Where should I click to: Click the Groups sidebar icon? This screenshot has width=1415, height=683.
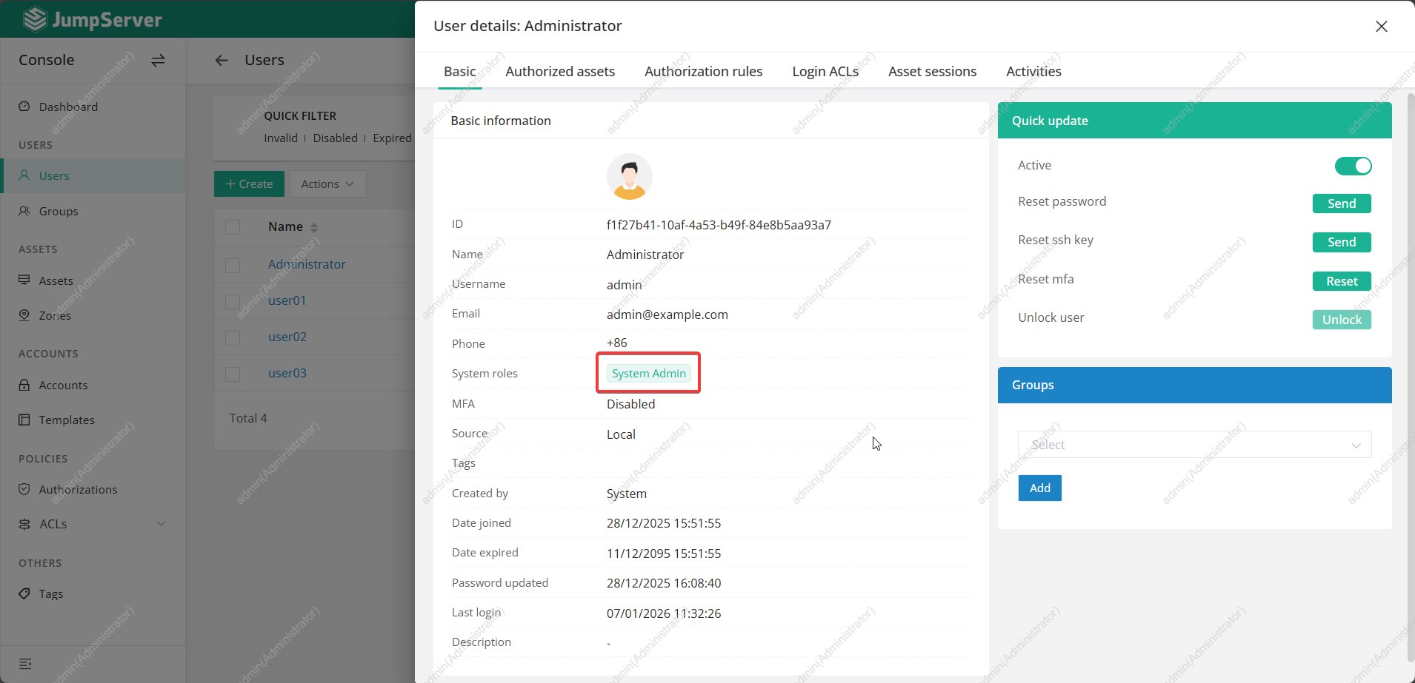click(x=24, y=211)
